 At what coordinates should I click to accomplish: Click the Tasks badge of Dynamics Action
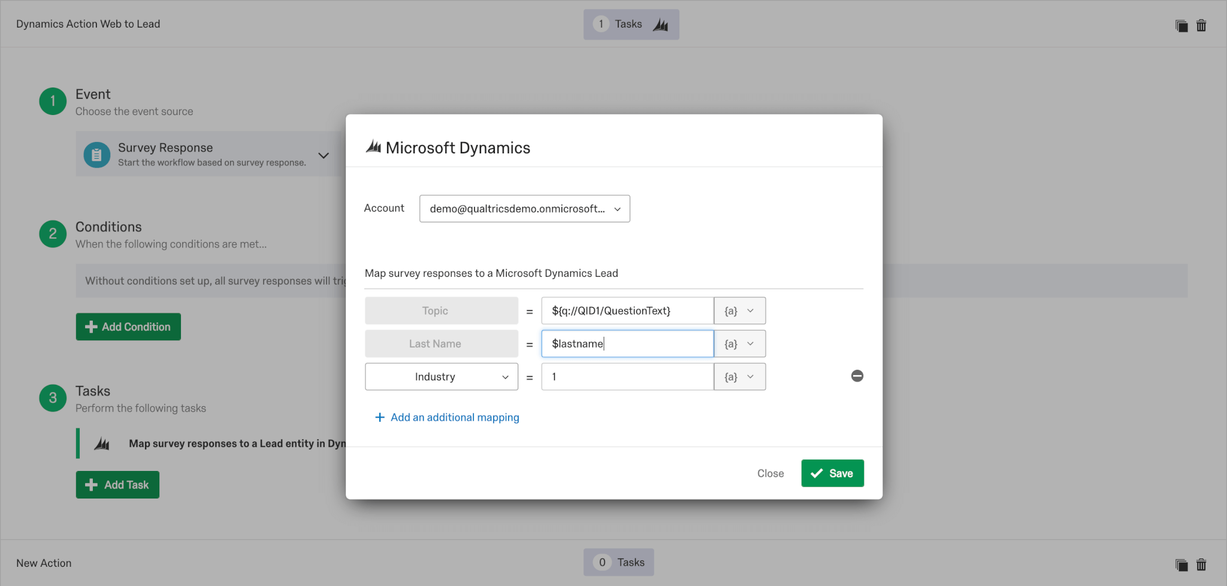pos(631,25)
